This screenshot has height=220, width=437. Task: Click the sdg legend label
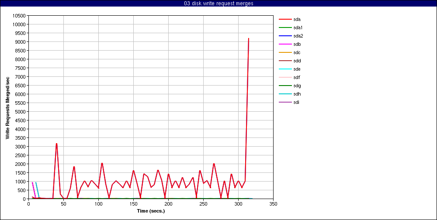[x=297, y=86]
